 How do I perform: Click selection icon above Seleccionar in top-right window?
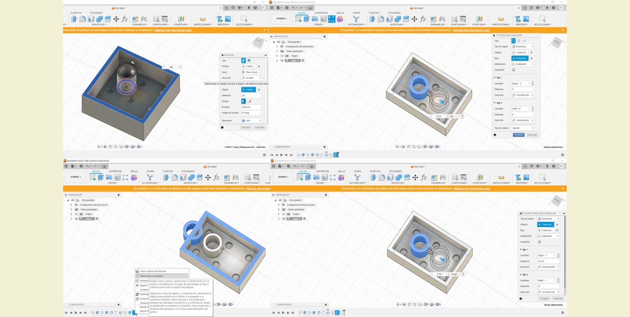pyautogui.click(x=542, y=19)
